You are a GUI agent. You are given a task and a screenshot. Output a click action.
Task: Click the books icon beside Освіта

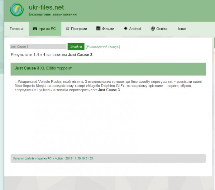click(153, 29)
